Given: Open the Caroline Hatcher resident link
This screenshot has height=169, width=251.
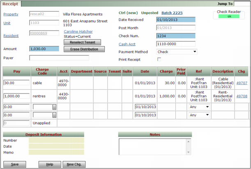Looking at the screenshot, I should pos(78,32).
